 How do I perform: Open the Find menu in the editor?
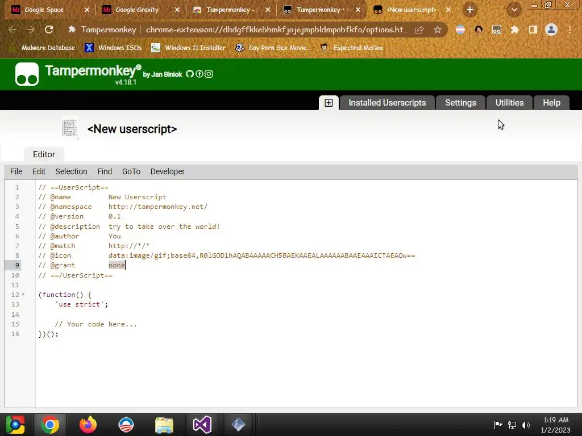point(105,171)
